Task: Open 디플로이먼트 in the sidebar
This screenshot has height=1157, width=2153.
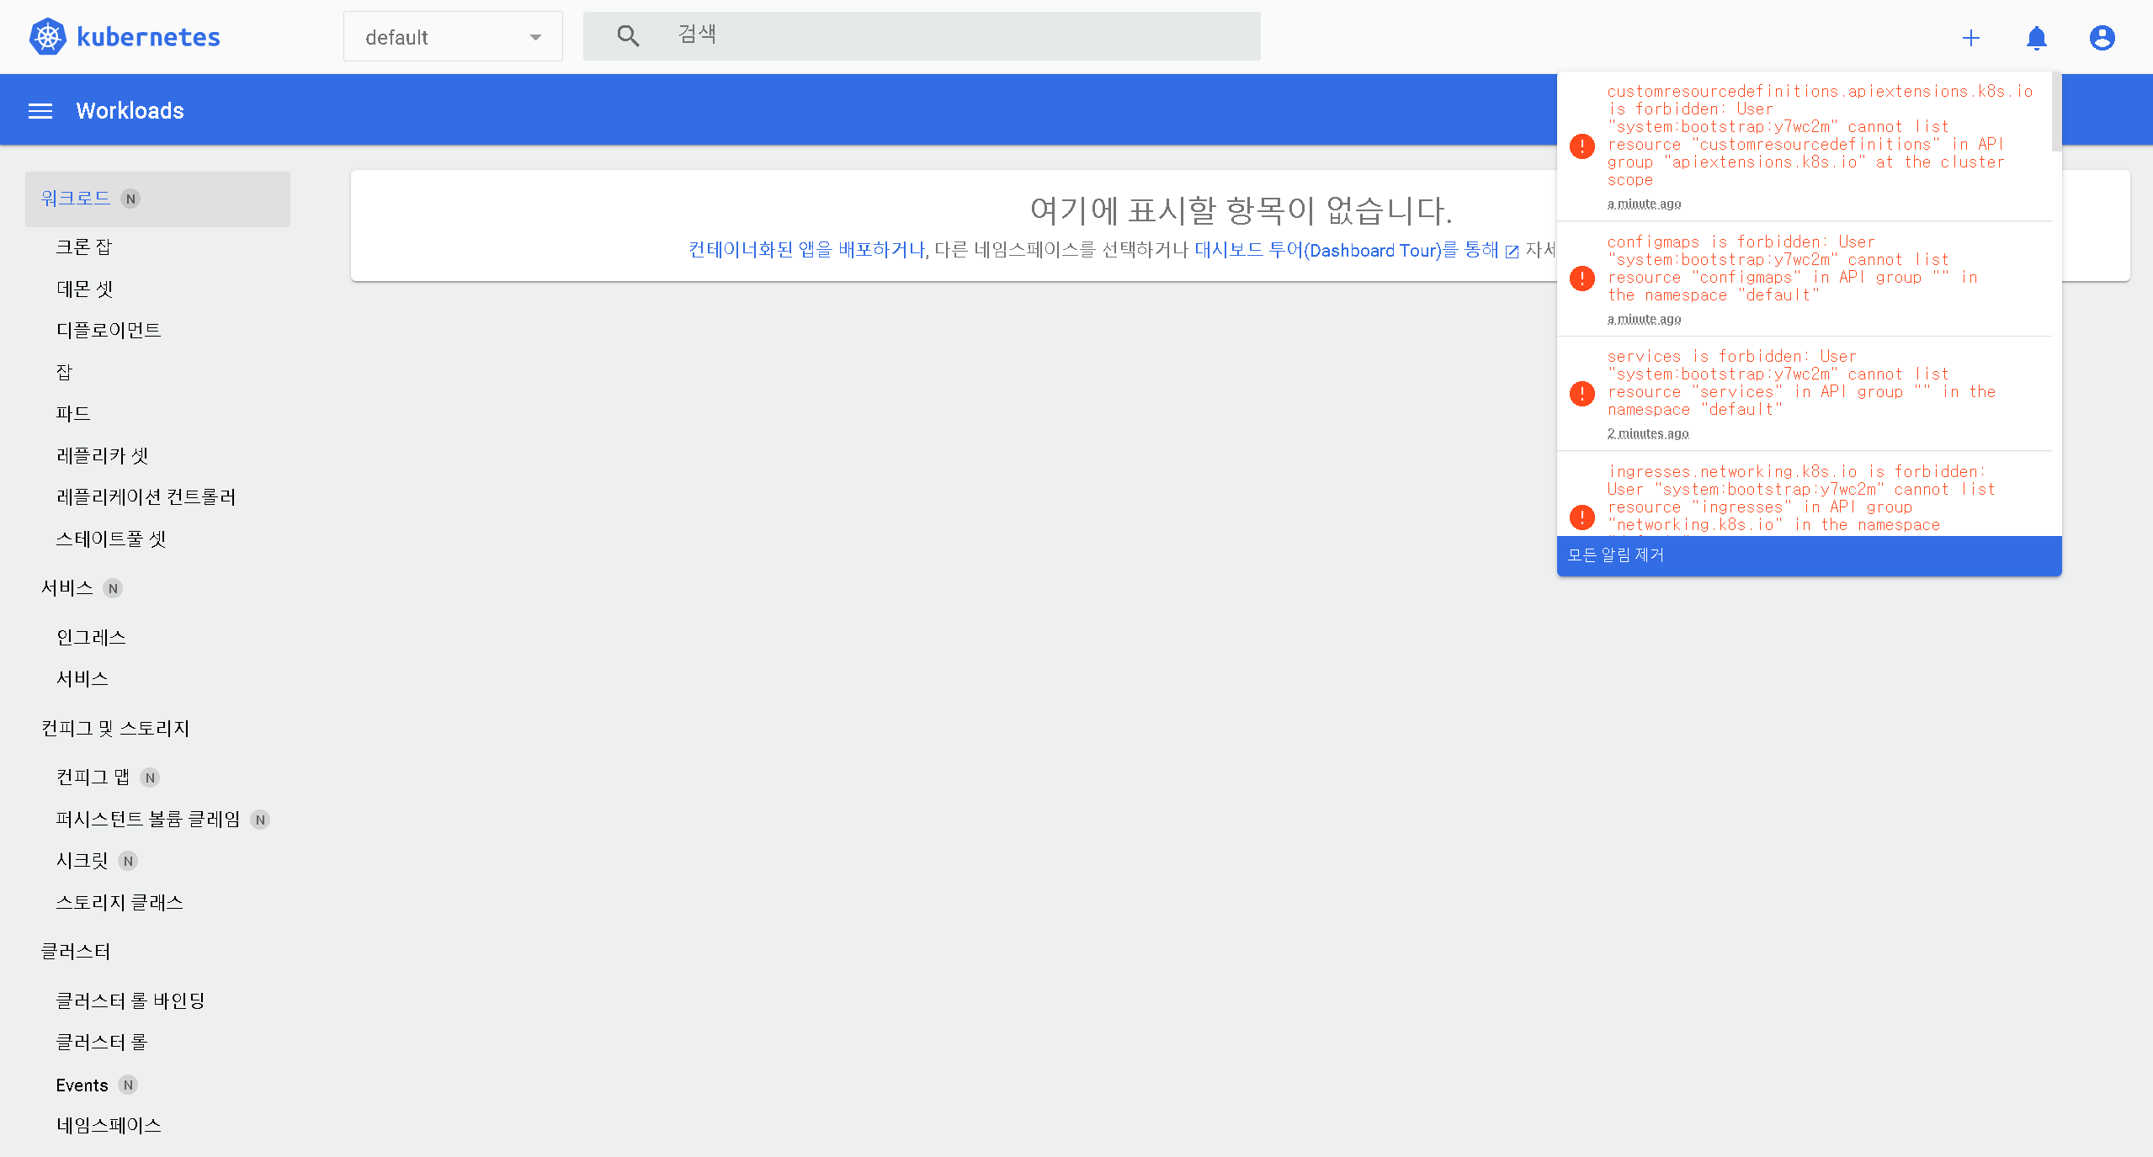Action: [109, 330]
